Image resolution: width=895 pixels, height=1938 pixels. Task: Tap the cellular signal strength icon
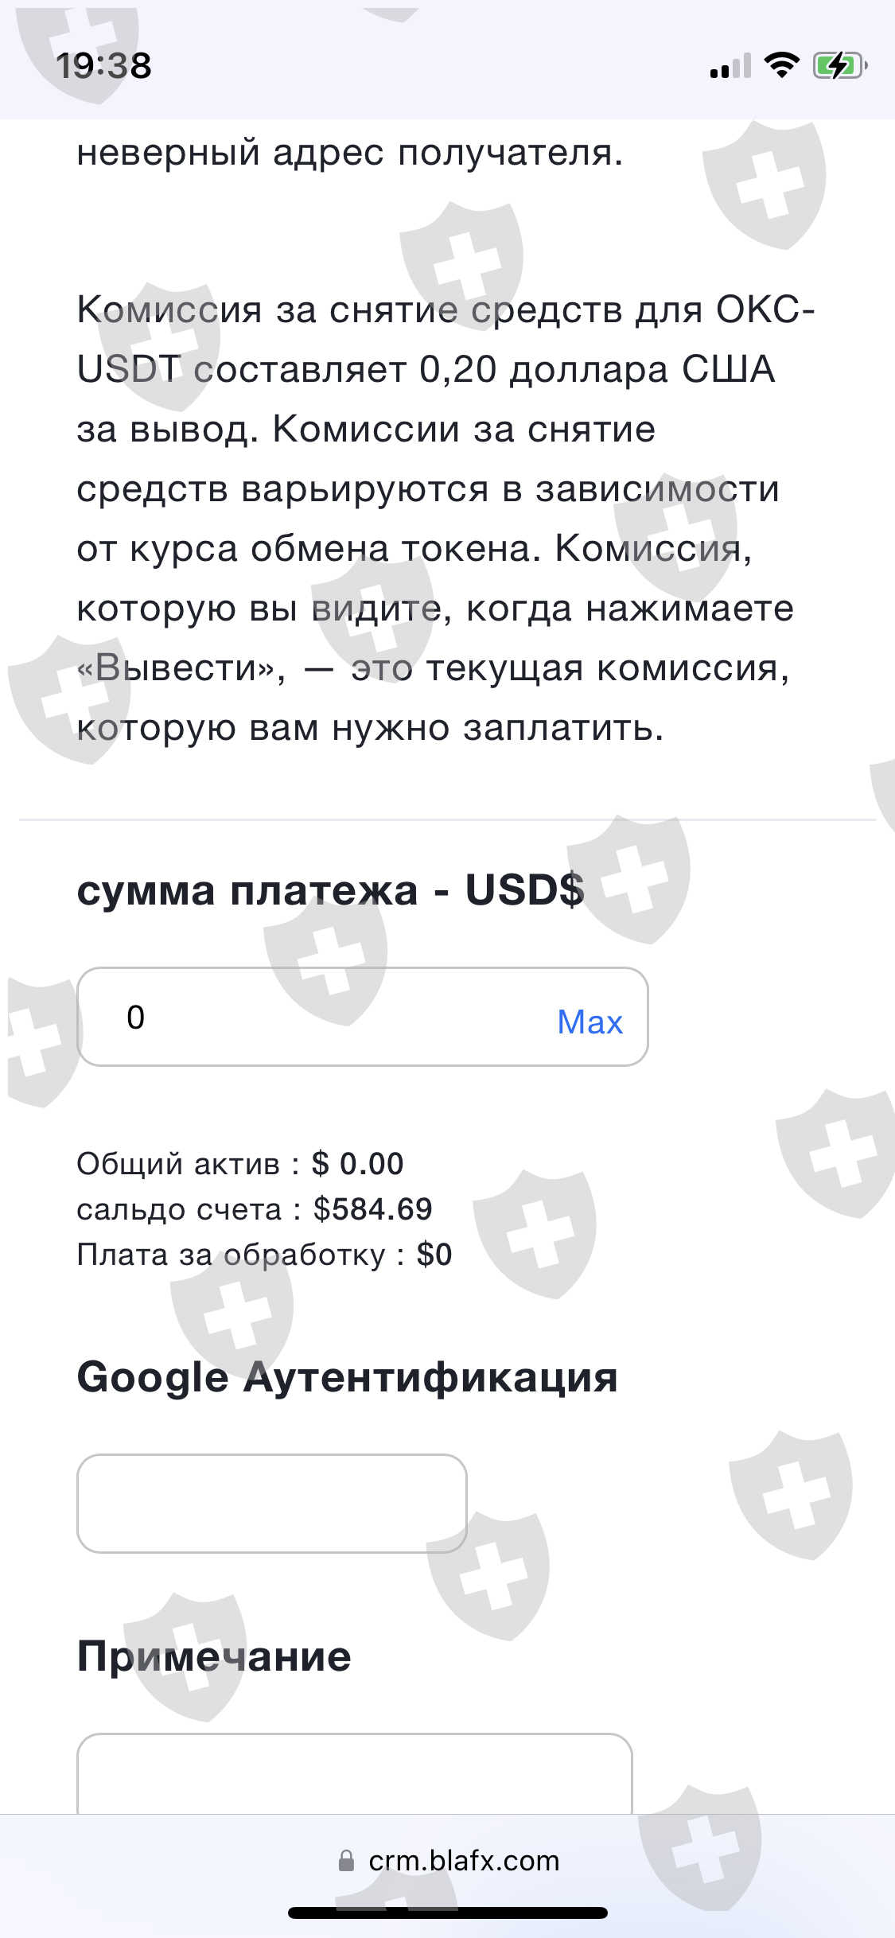coord(730,66)
